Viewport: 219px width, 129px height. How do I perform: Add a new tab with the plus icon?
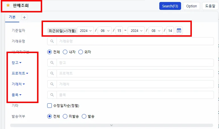[24, 17]
